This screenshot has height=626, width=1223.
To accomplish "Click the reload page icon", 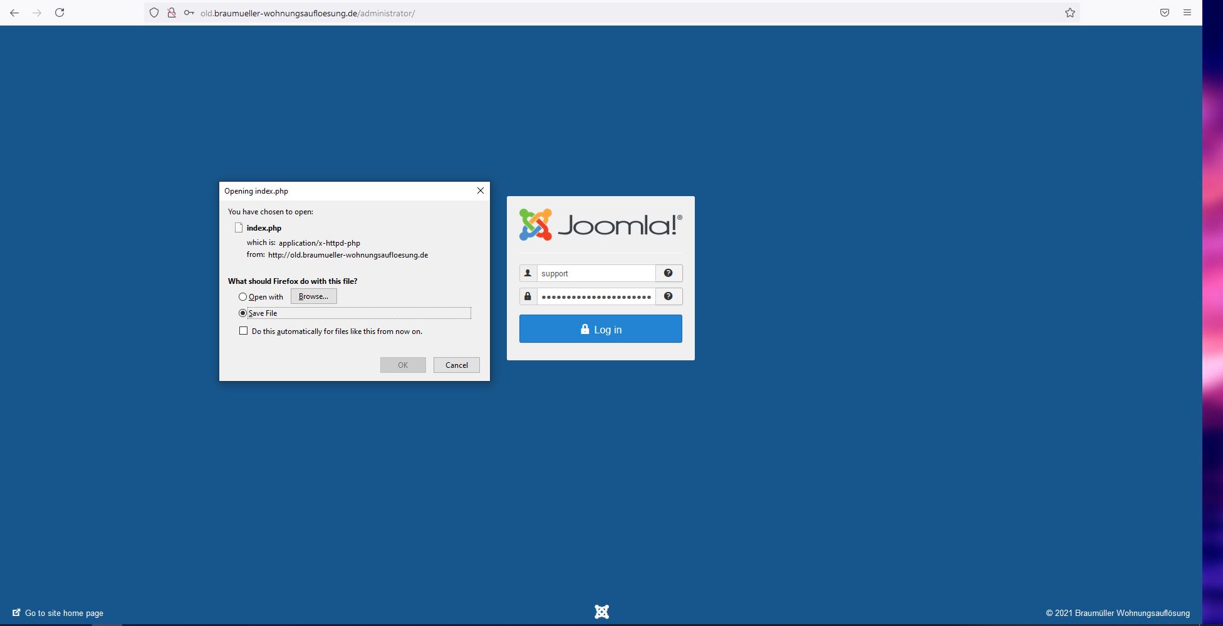I will (59, 11).
